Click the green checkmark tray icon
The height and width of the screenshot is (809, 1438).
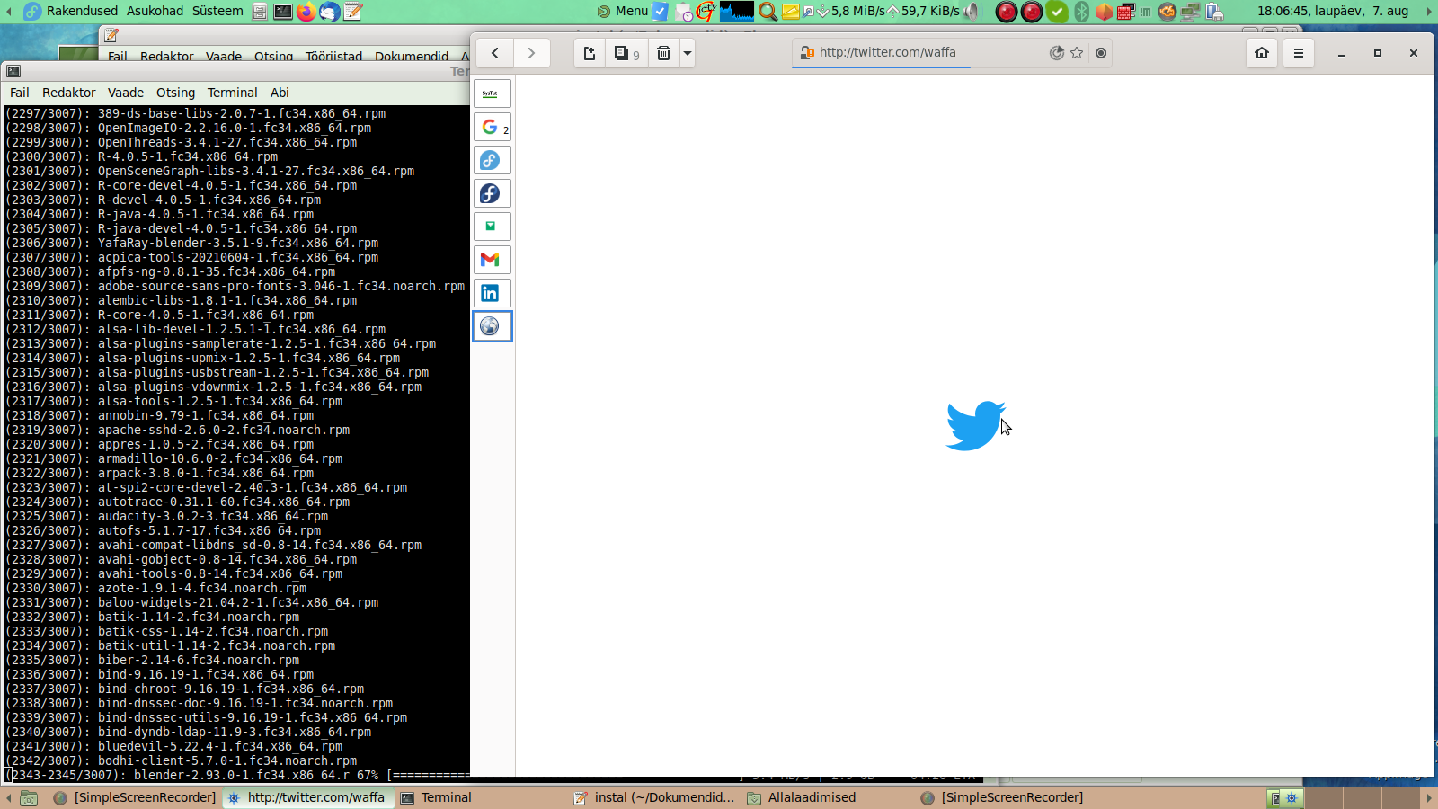1057,12
